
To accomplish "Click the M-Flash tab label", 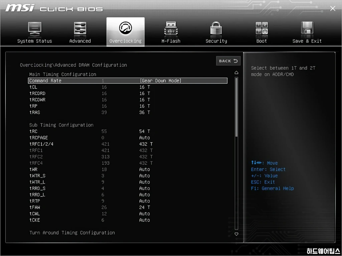I will [171, 41].
